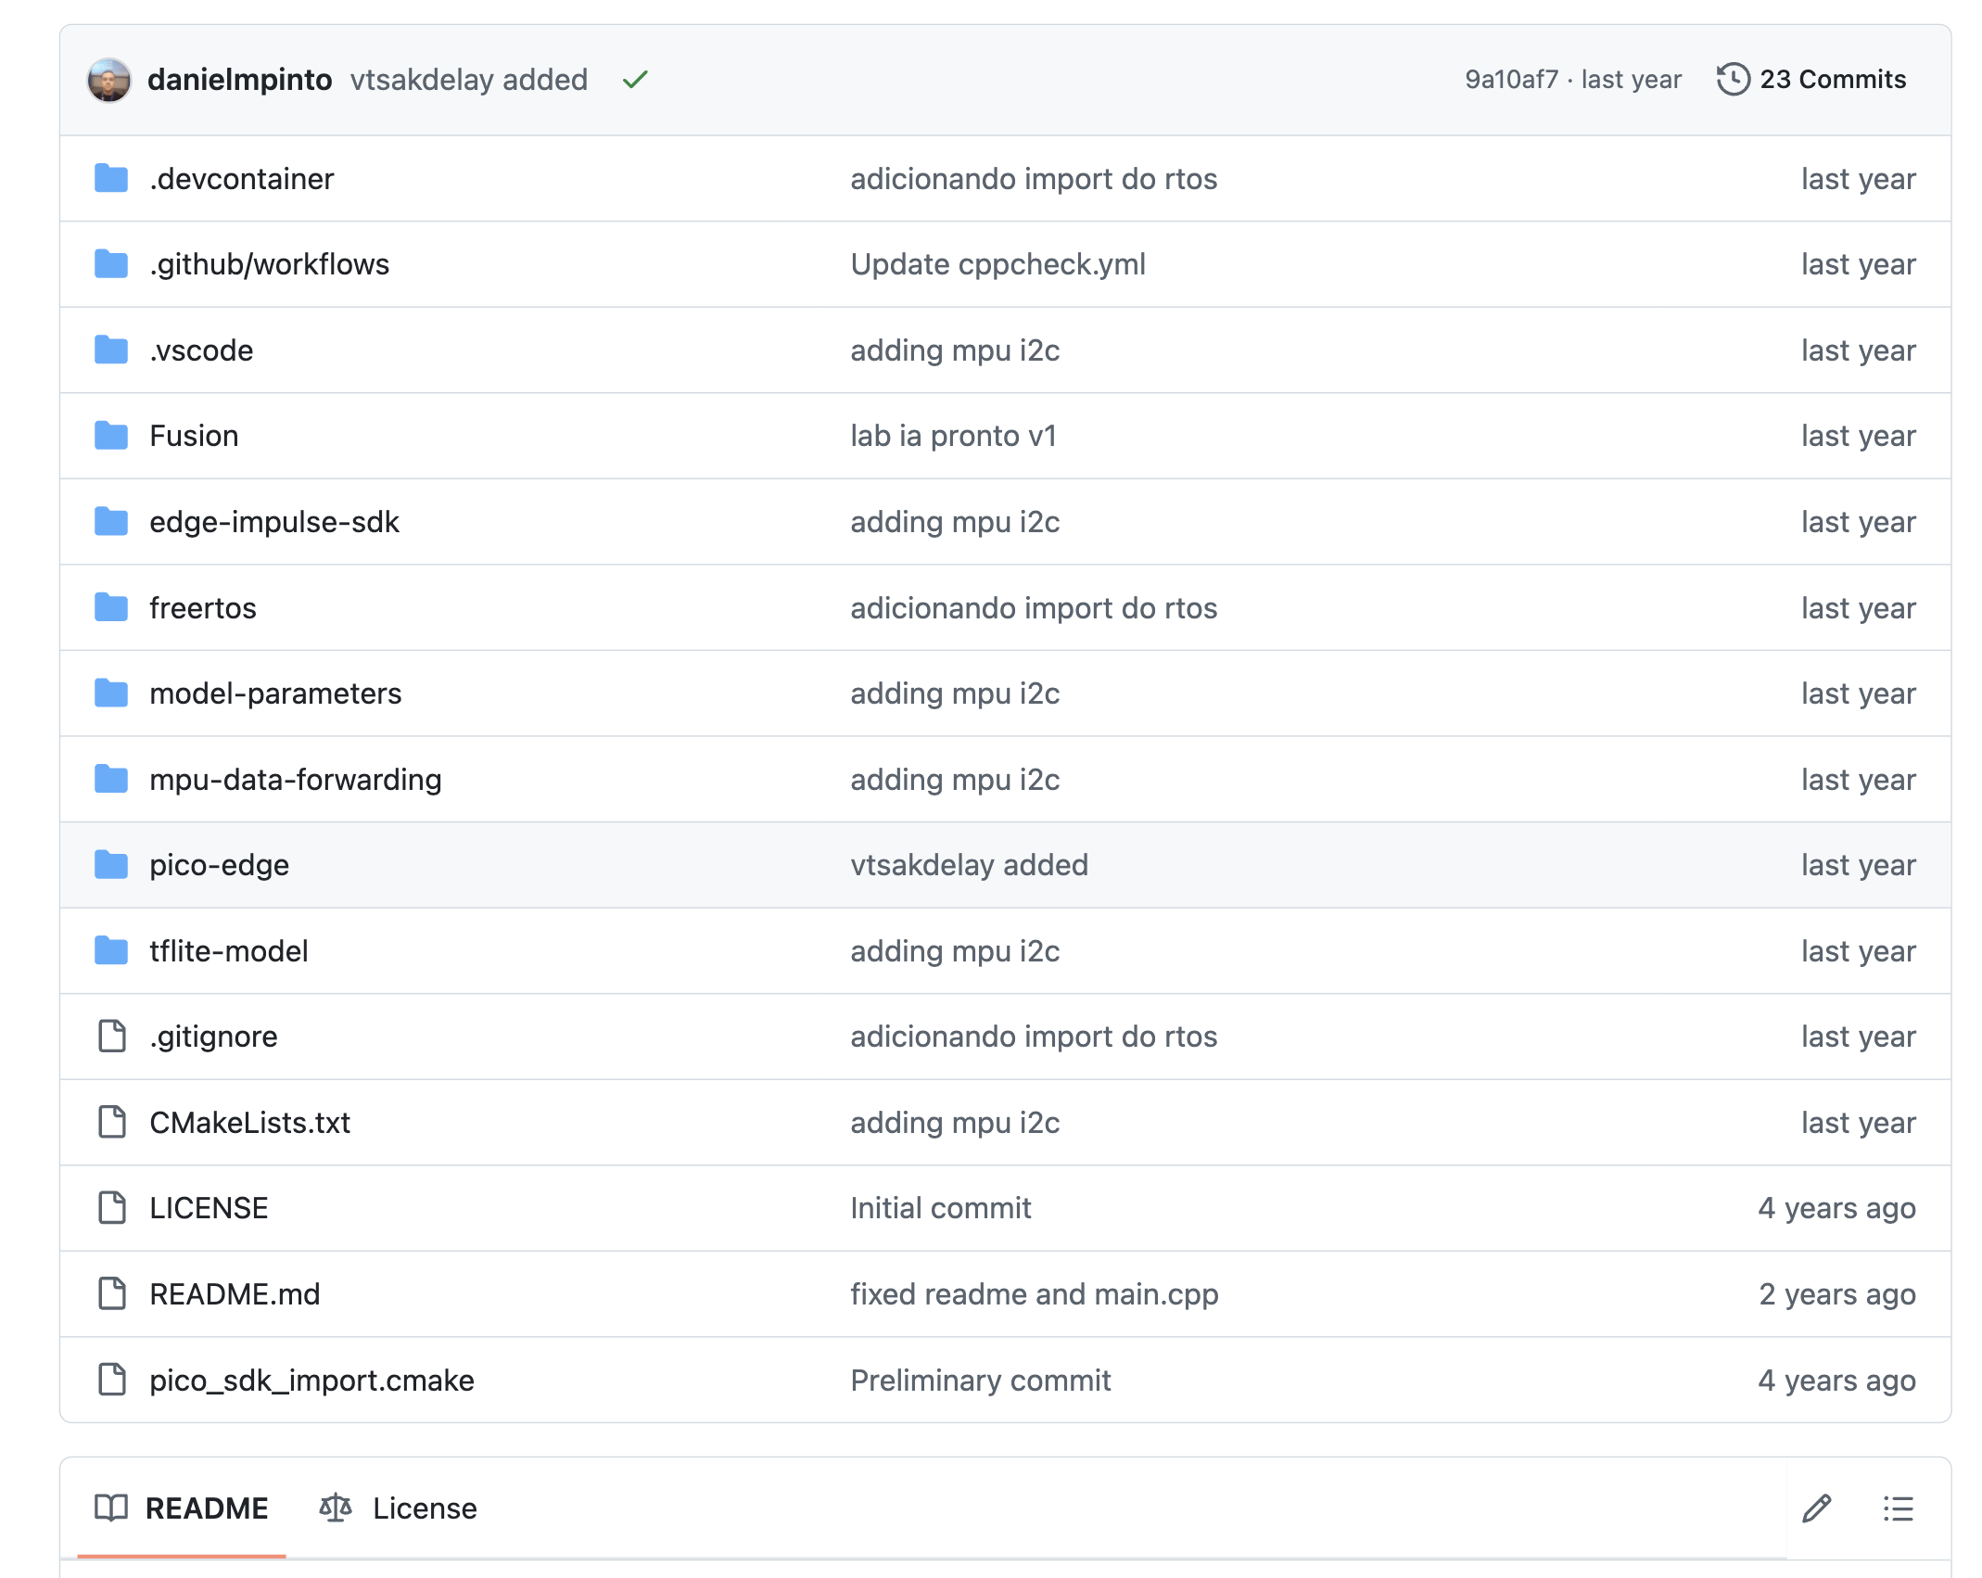Click the danielmpinto username link

239,80
